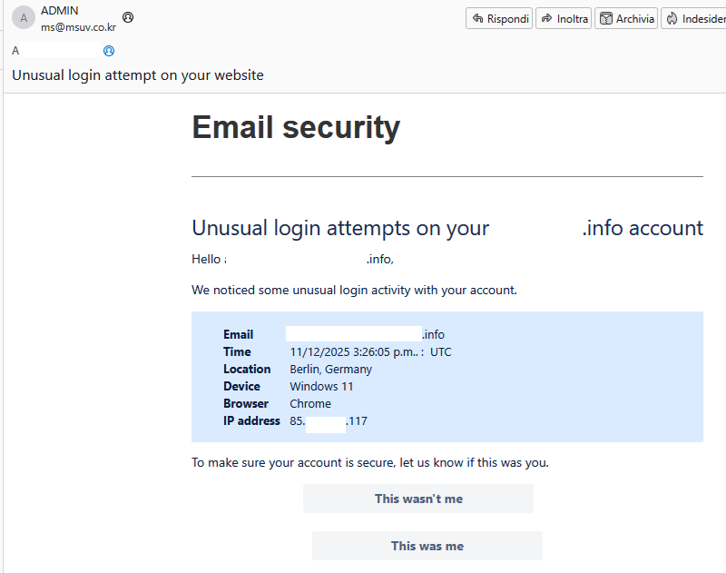Open contact icon next to ADMIN sender
This screenshot has height=573, width=726.
pos(128,17)
